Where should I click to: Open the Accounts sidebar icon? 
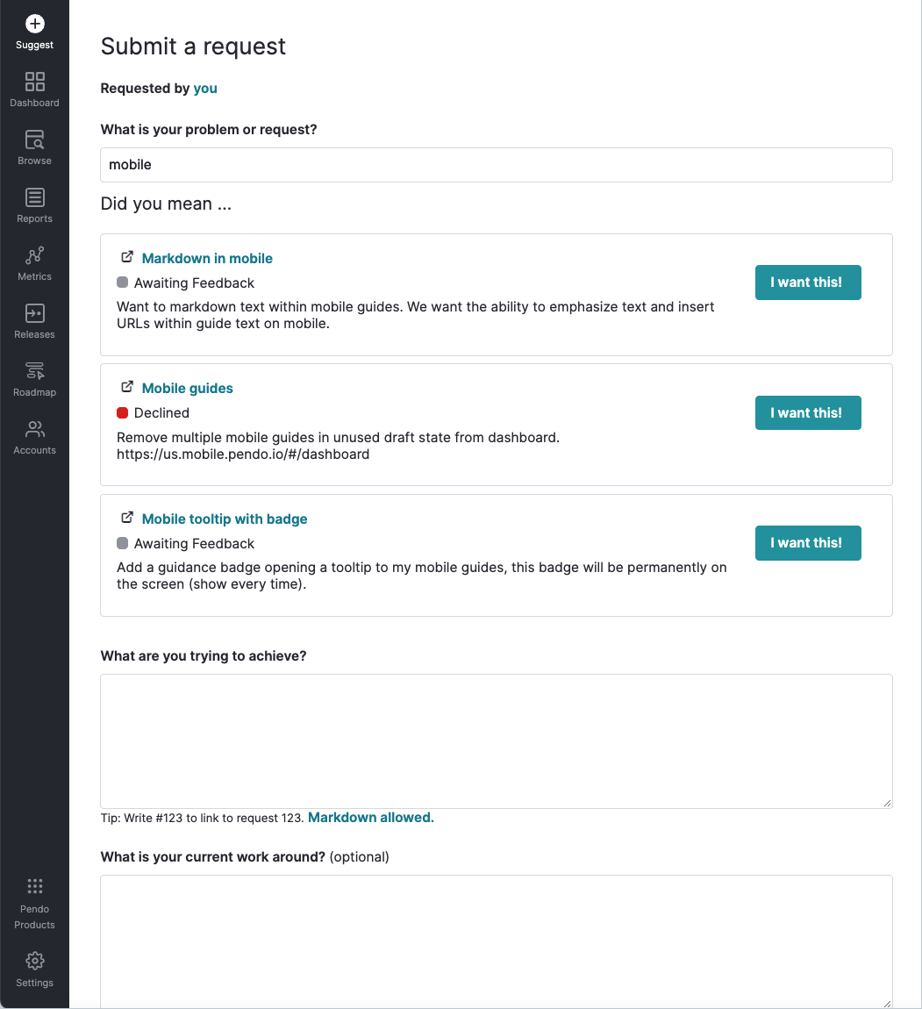[35, 429]
